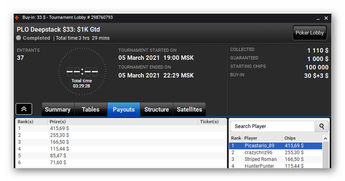
Task: Open the Summary tab
Action: point(58,109)
